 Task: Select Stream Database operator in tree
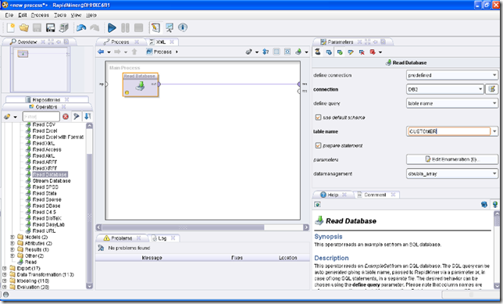52,181
